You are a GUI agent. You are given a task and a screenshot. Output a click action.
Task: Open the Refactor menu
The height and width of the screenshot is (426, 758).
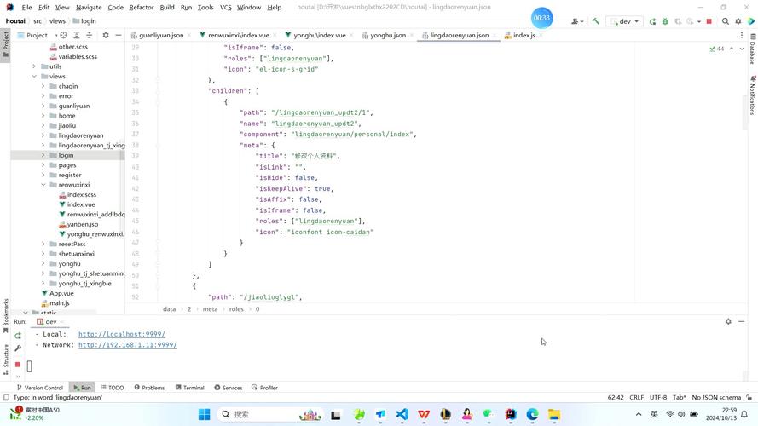142,7
